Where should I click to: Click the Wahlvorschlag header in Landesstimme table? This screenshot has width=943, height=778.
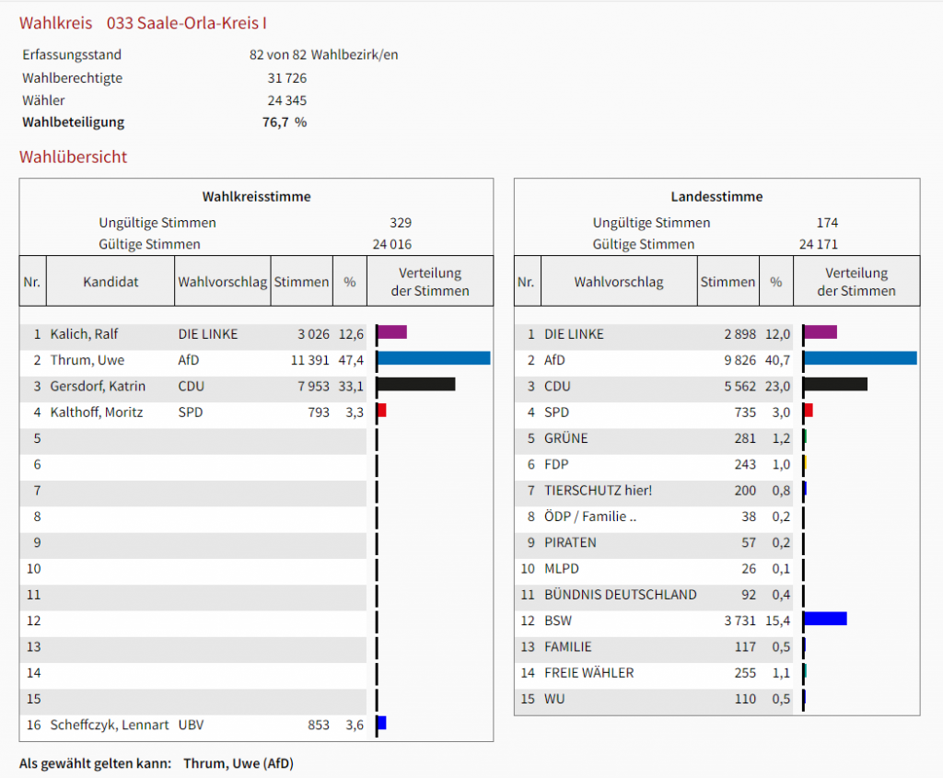point(618,282)
